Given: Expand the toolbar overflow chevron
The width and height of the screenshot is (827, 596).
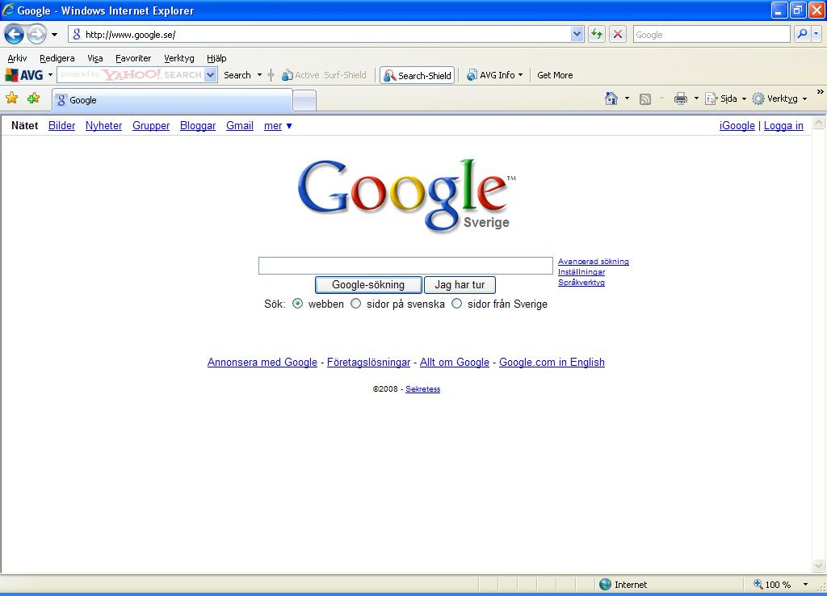Looking at the screenshot, I should 821,92.
